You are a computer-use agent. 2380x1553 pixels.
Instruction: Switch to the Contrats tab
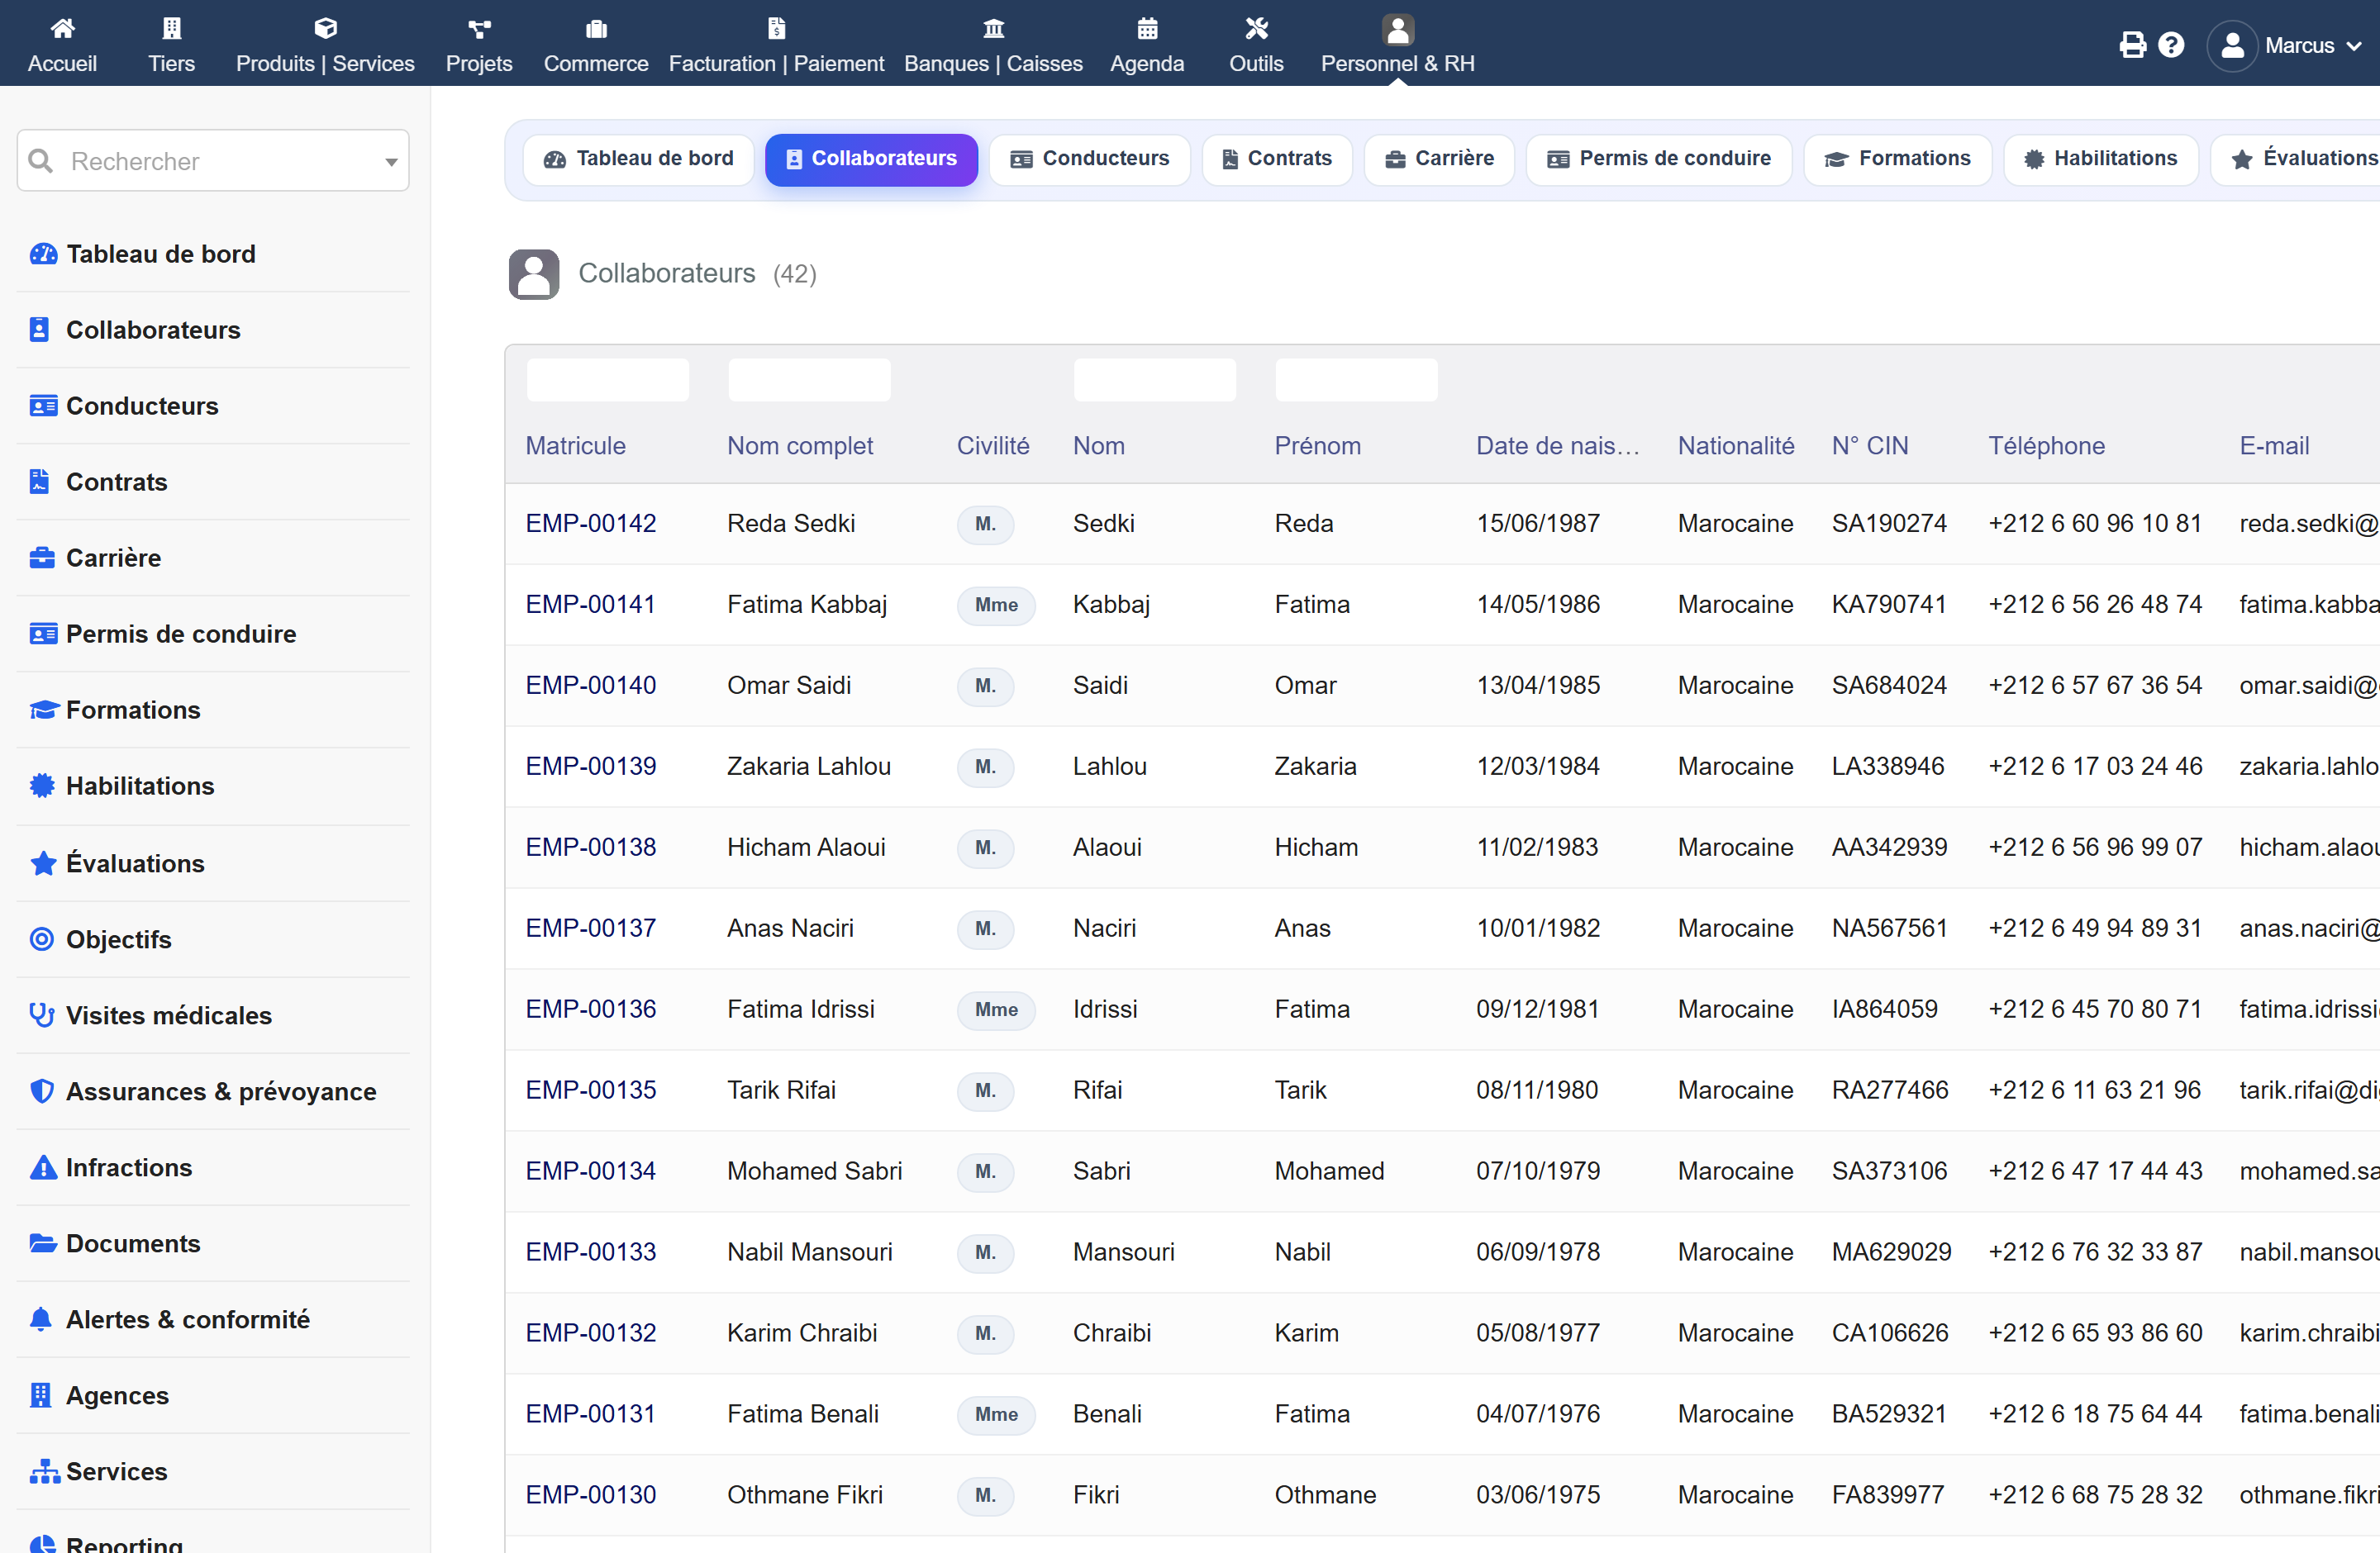pyautogui.click(x=1277, y=159)
